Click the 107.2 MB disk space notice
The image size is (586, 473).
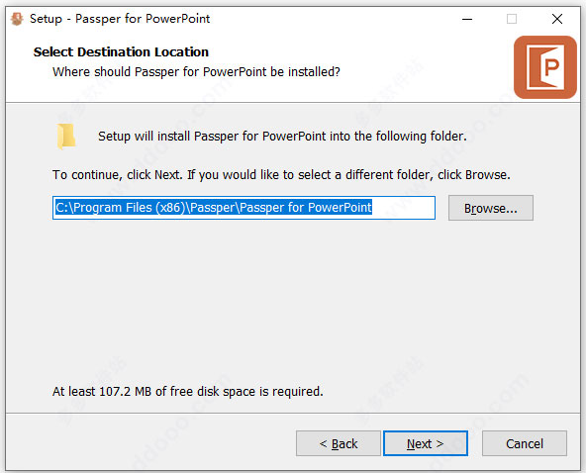(188, 392)
